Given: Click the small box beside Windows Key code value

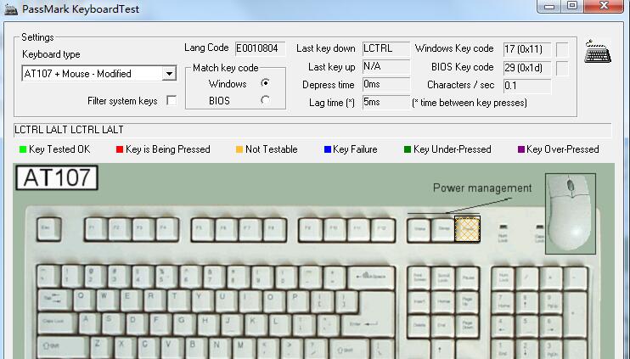Looking at the screenshot, I should [x=562, y=49].
